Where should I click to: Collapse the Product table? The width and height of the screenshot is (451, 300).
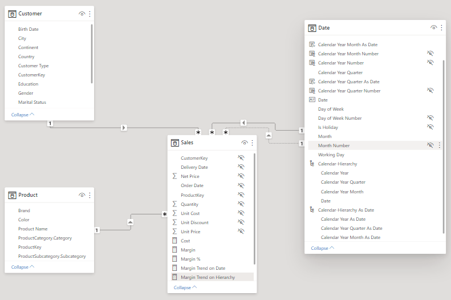[x=22, y=267]
